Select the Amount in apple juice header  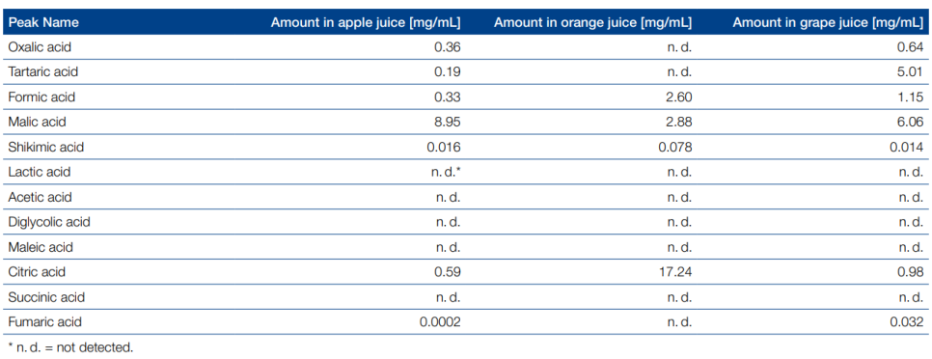pyautogui.click(x=366, y=22)
